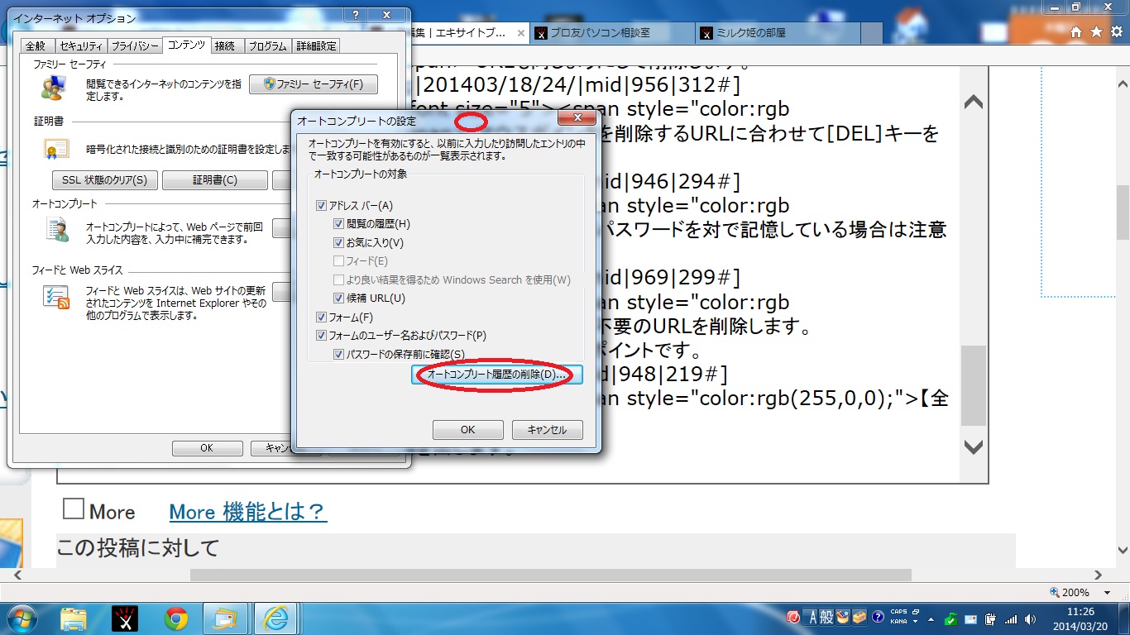This screenshot has width=1130, height=635.
Task: Toggle the KANA indicator on language bar
Action: 898,621
